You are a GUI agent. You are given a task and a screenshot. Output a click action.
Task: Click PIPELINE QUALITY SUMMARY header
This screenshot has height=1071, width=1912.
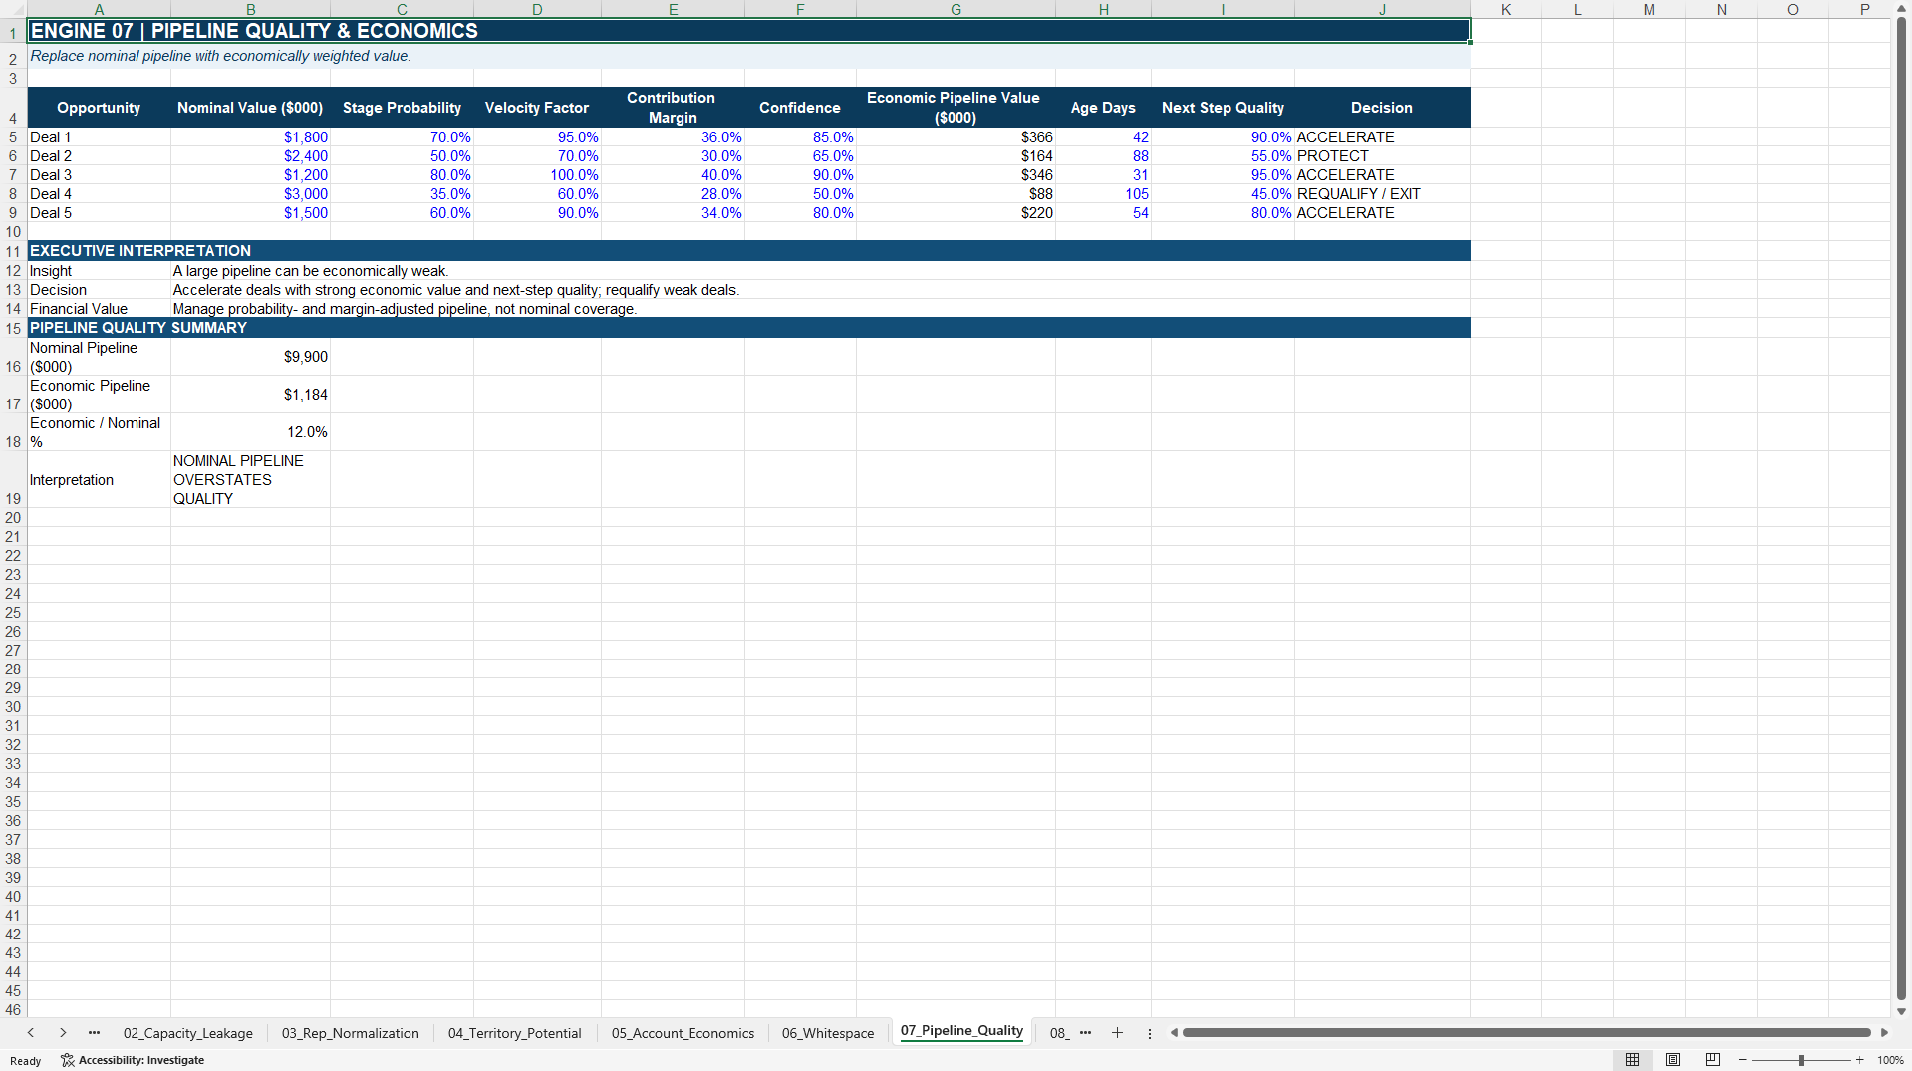748,328
